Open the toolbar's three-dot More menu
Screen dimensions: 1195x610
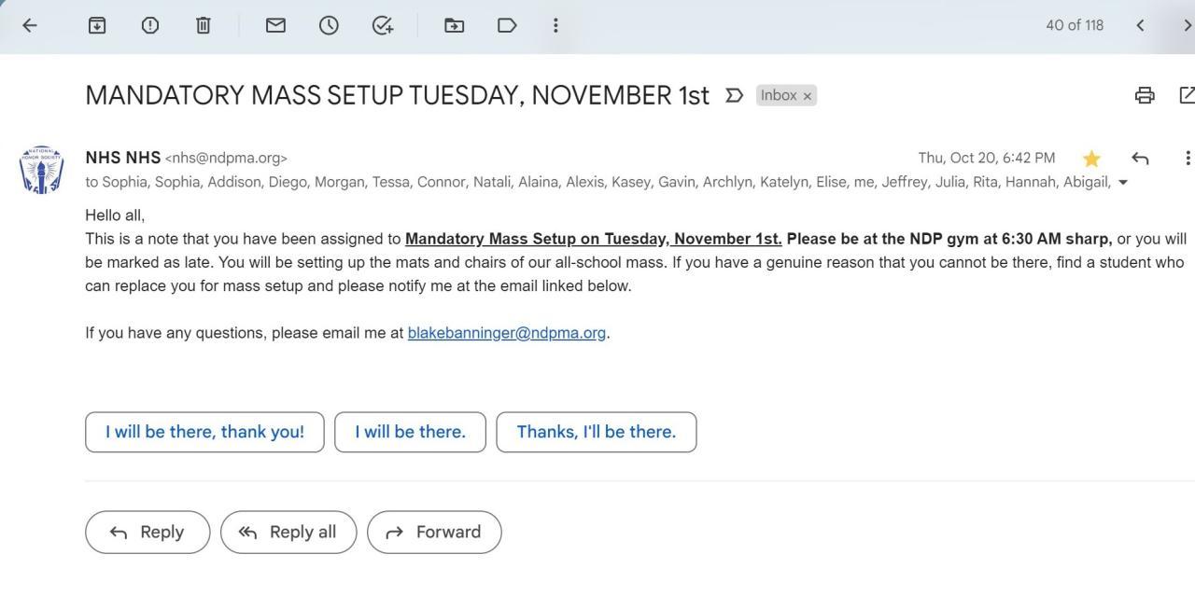point(555,25)
